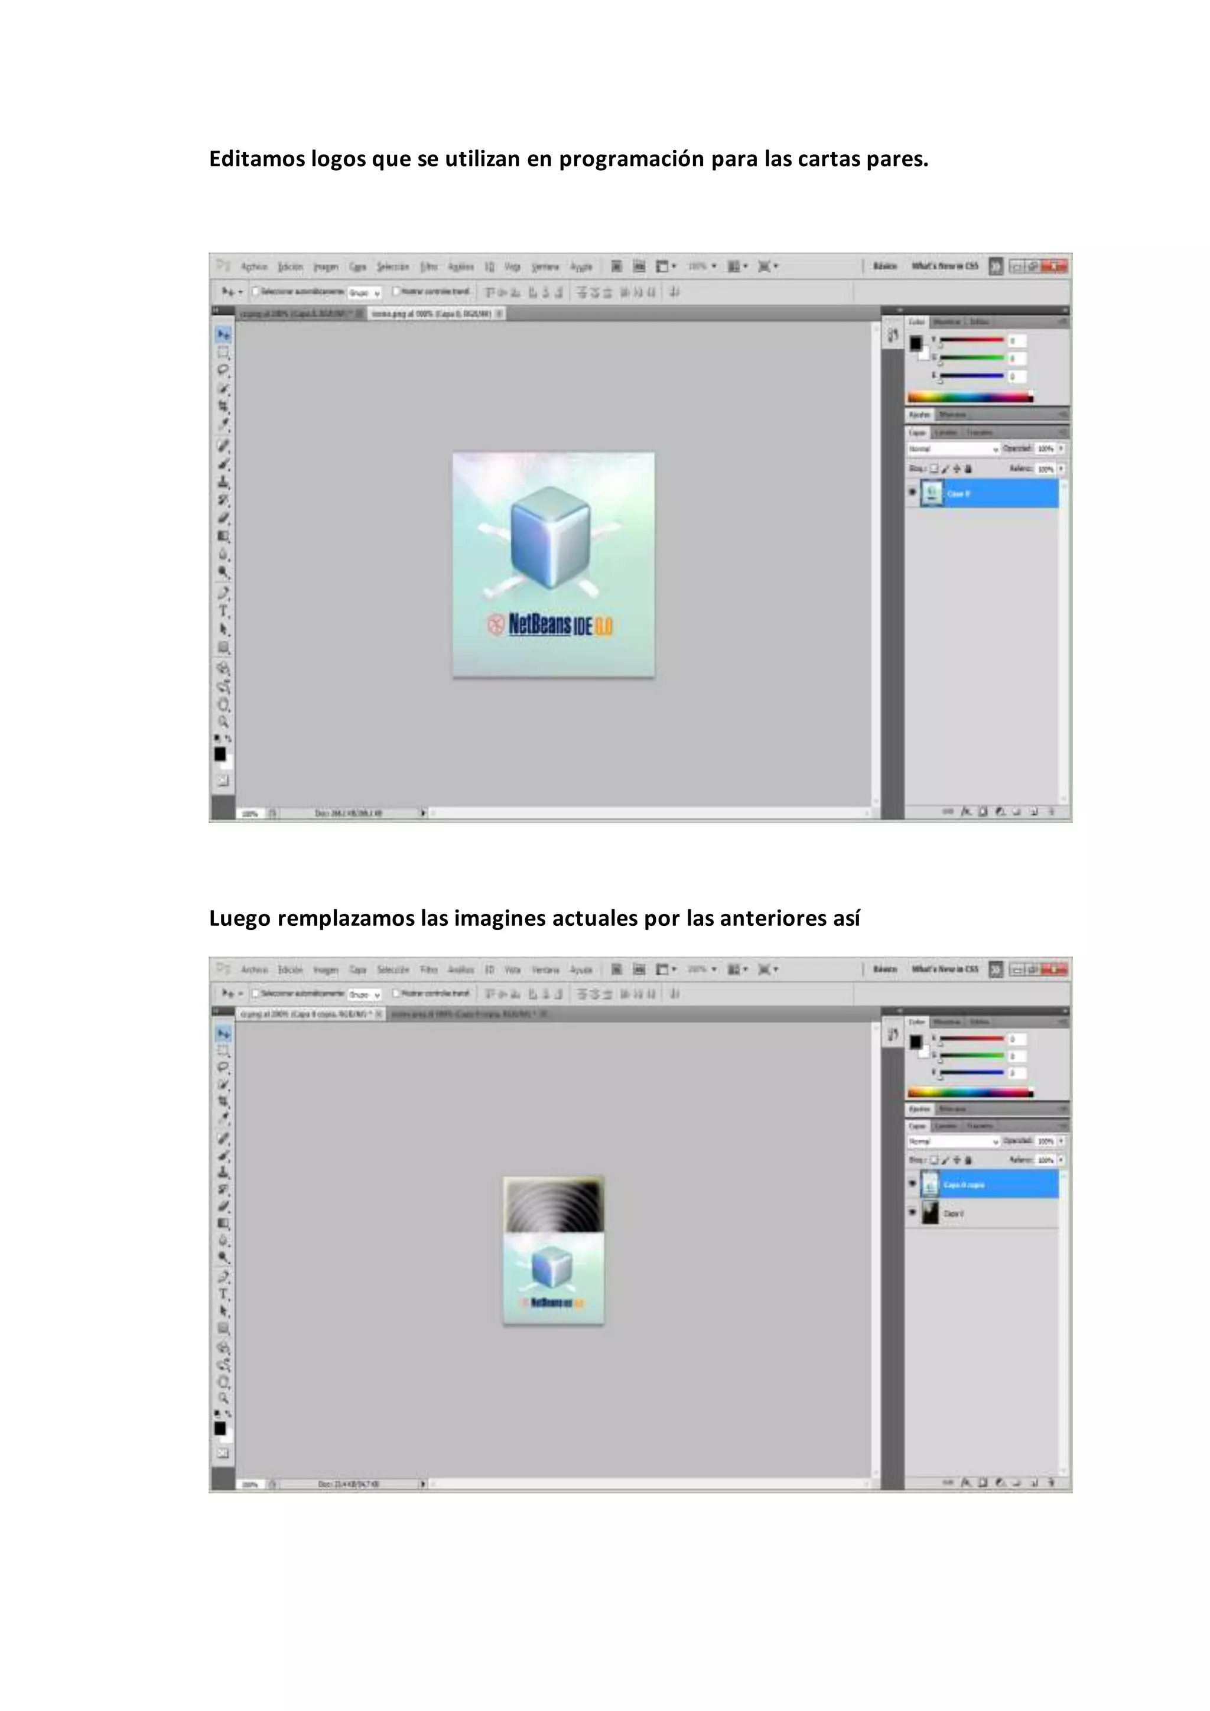The height and width of the screenshot is (1711, 1210).
Task: Click 'What's New in CS5' in the first screenshot
Action: click(x=945, y=266)
